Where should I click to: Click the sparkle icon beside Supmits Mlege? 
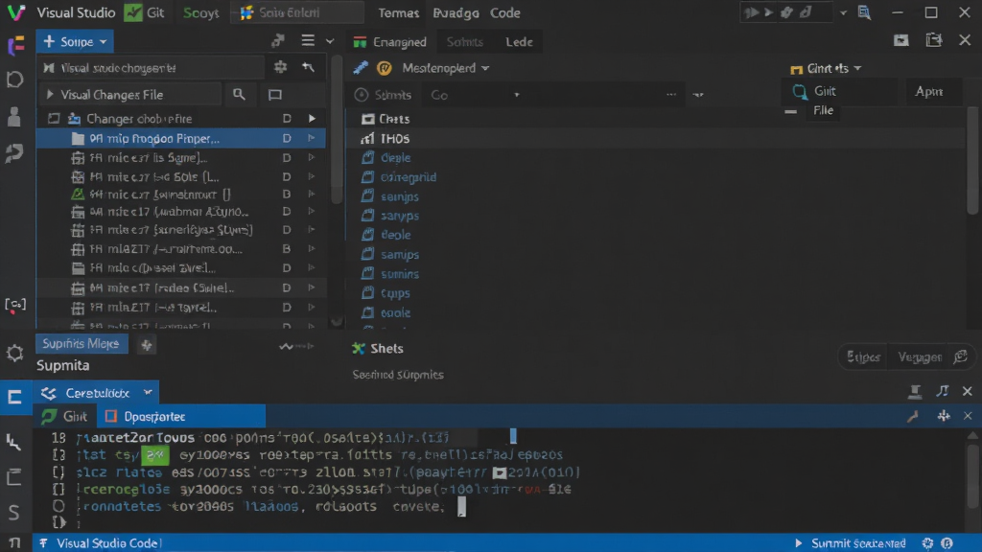[147, 344]
